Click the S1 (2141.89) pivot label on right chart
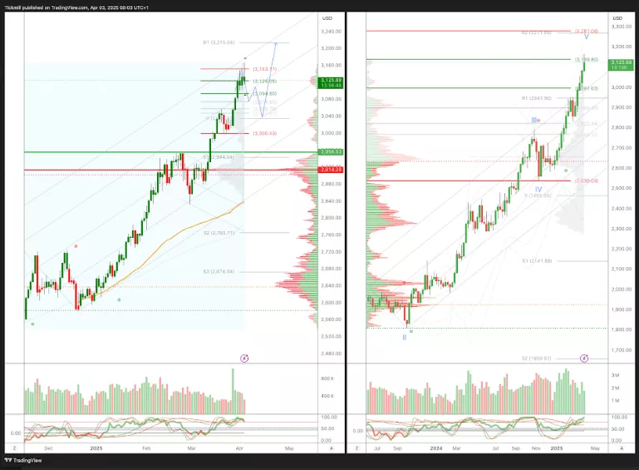 (x=537, y=261)
